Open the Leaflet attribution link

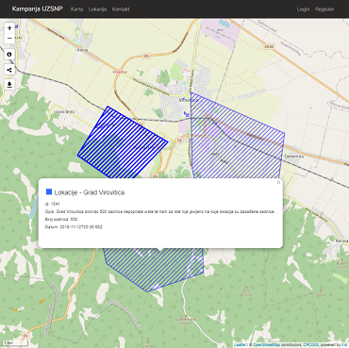(240, 345)
